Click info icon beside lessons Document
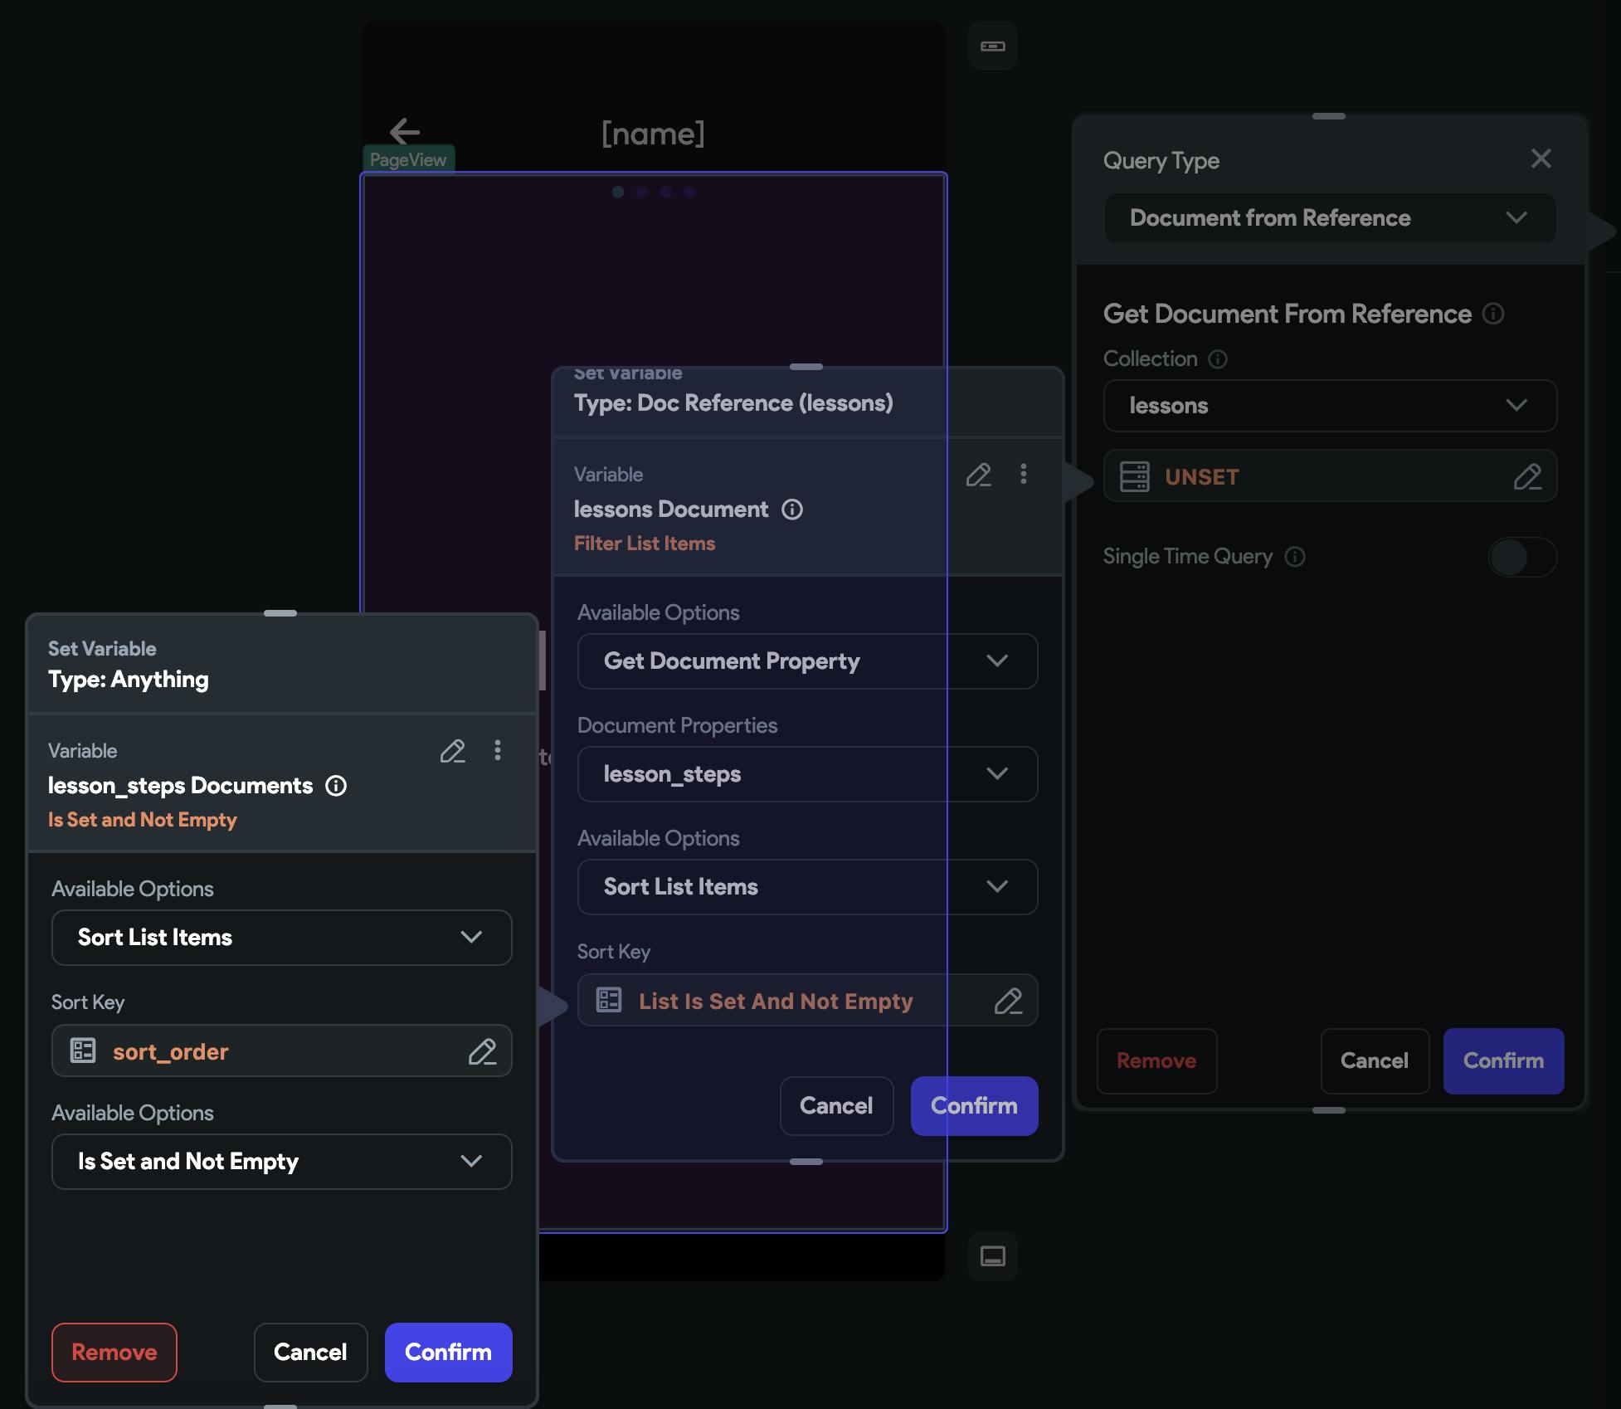Viewport: 1621px width, 1409px height. [792, 509]
